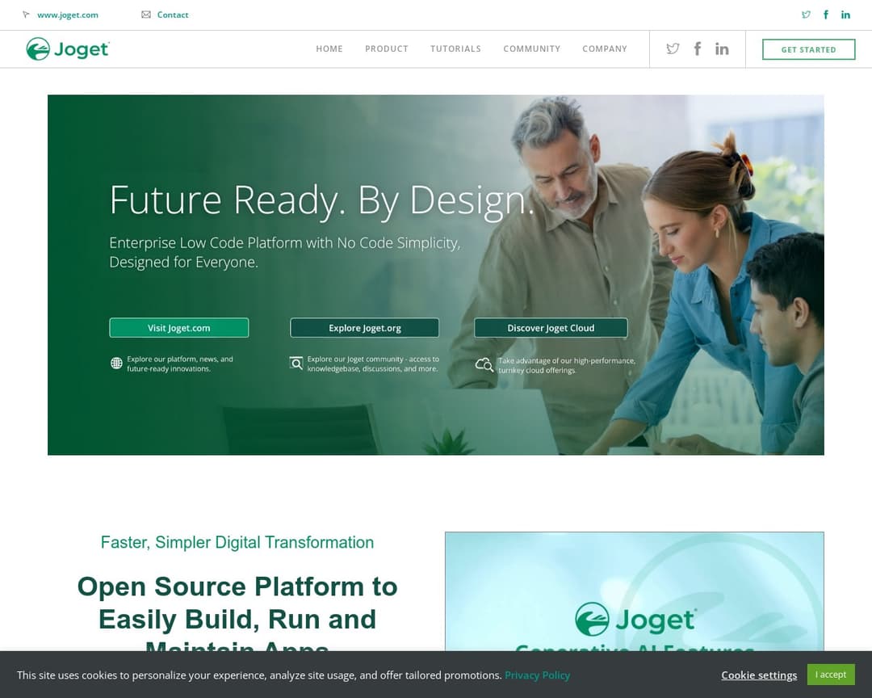872x698 pixels.
Task: Click 'Take advantage of our high-performance' text
Action: (567, 365)
